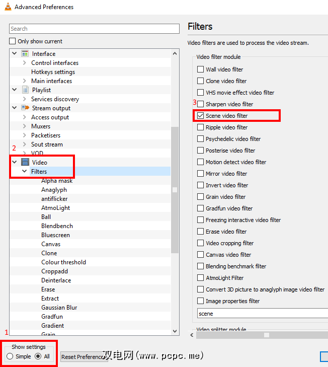The height and width of the screenshot is (367, 328).
Task: Click the Stream output category icon
Action: point(25,108)
